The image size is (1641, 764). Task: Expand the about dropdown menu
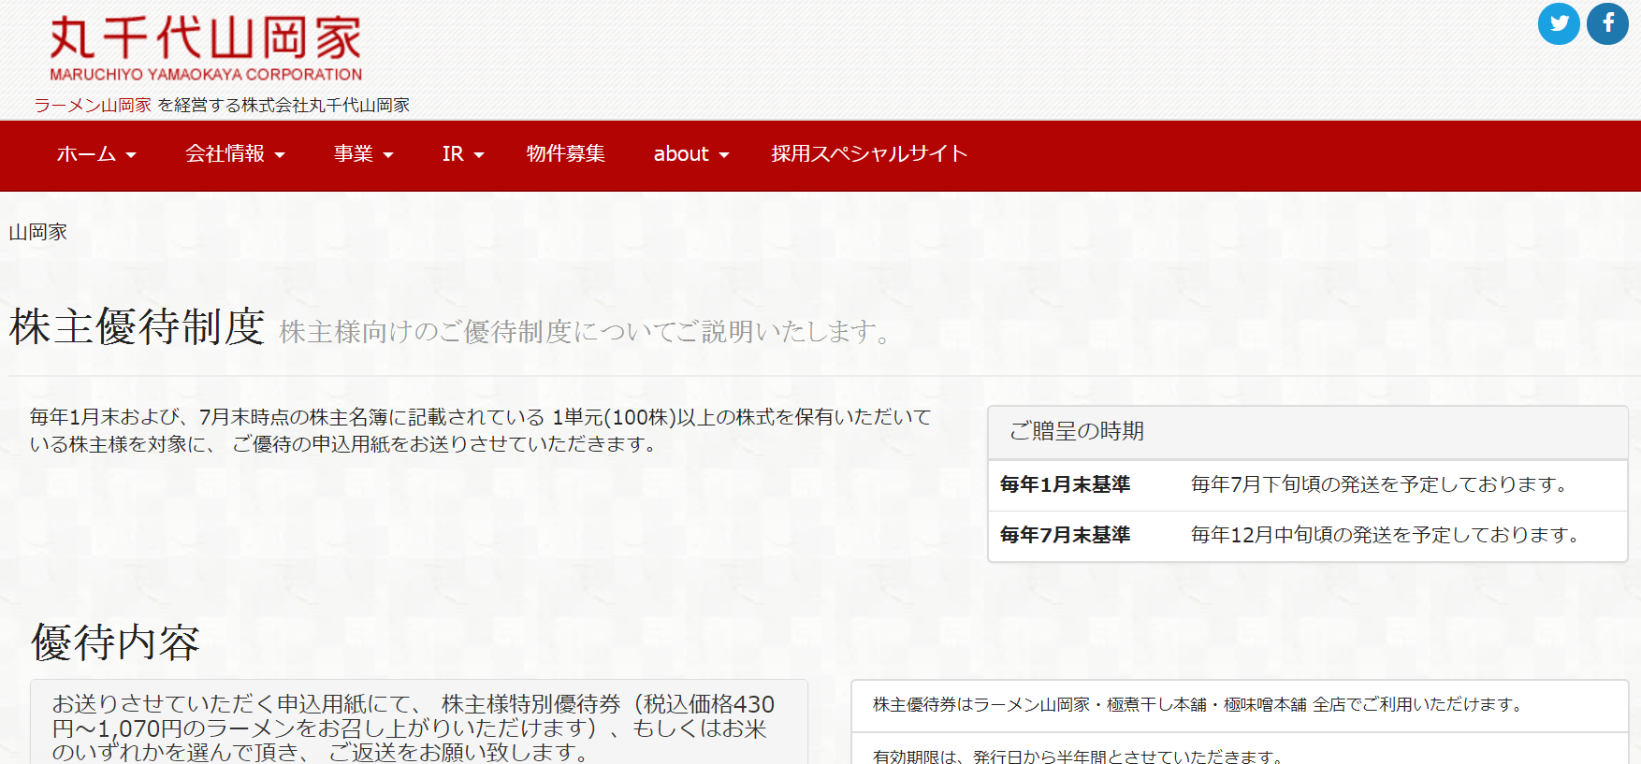[x=691, y=154]
